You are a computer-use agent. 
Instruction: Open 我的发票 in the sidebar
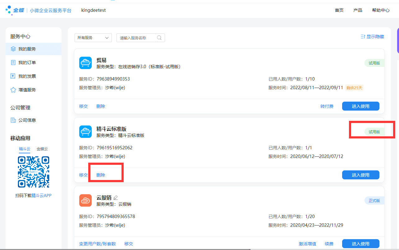pyautogui.click(x=34, y=76)
